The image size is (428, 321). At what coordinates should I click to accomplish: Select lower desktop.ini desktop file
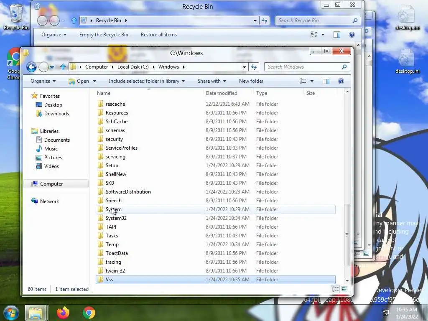408,61
